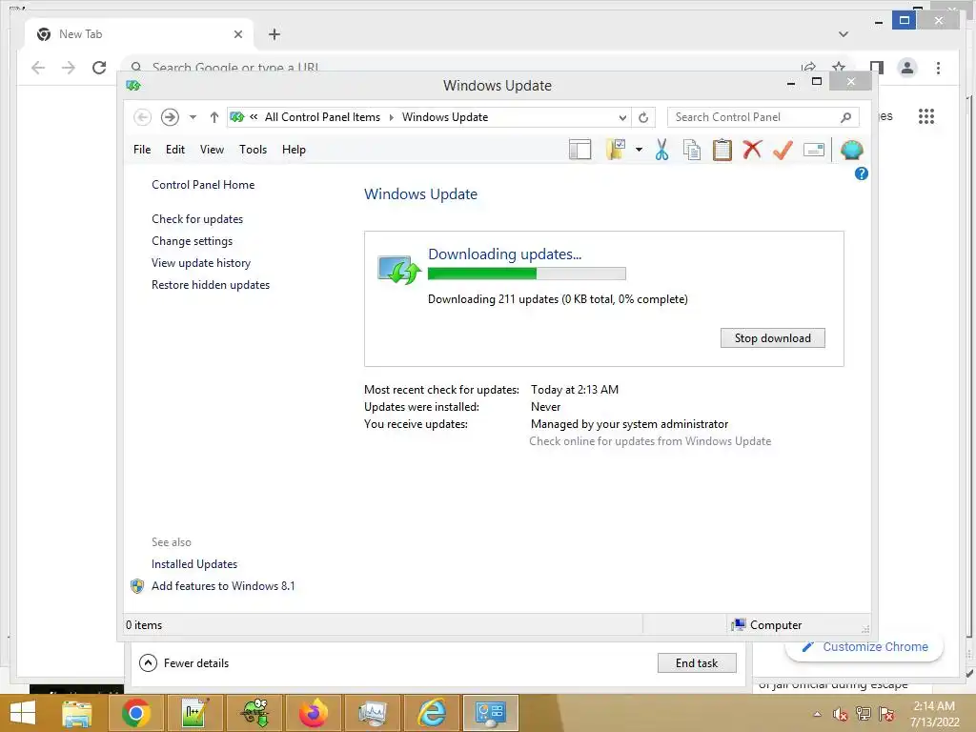Select Check for updates link
The width and height of the screenshot is (976, 732).
197,219
